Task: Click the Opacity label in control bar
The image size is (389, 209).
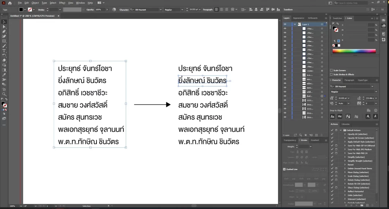Action: 90,9
